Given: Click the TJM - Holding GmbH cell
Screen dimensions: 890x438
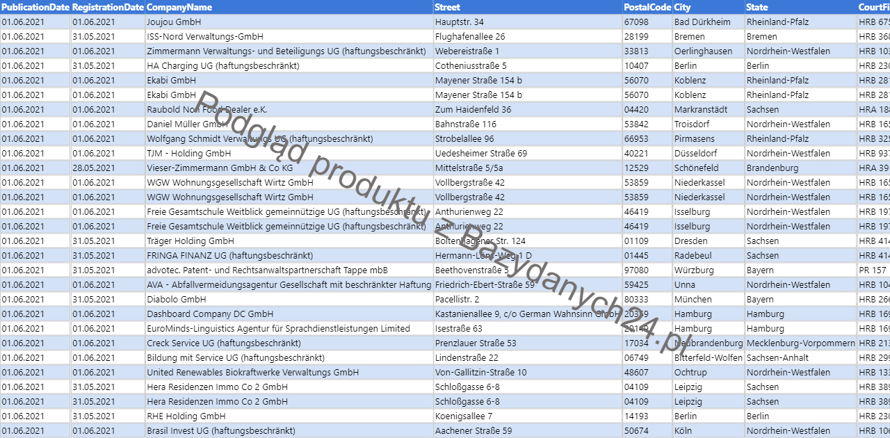Looking at the screenshot, I should tap(289, 154).
